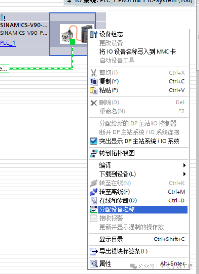
Task: Click the SINAMICS-V90-... device name label
Action: pyautogui.click(x=24, y=25)
